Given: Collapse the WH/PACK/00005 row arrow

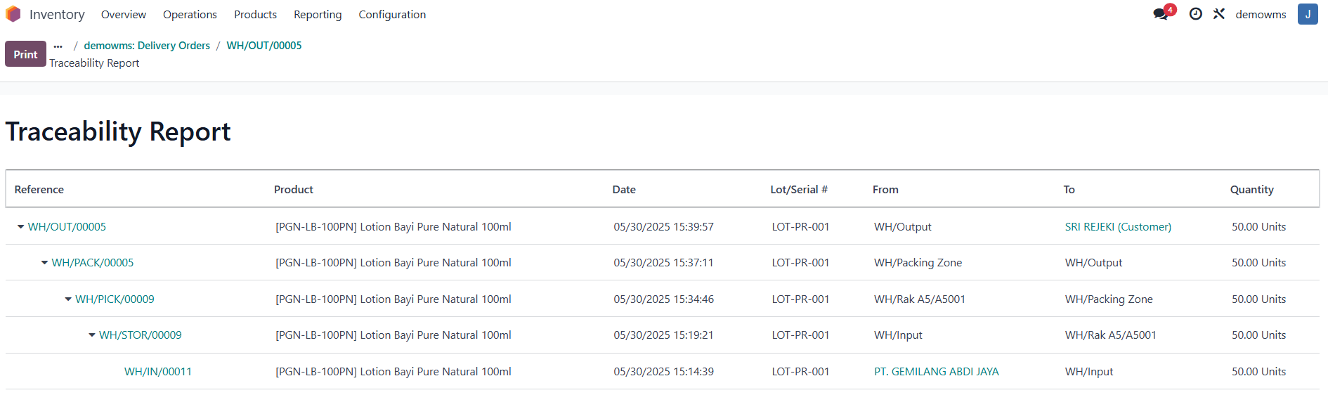Looking at the screenshot, I should [44, 263].
